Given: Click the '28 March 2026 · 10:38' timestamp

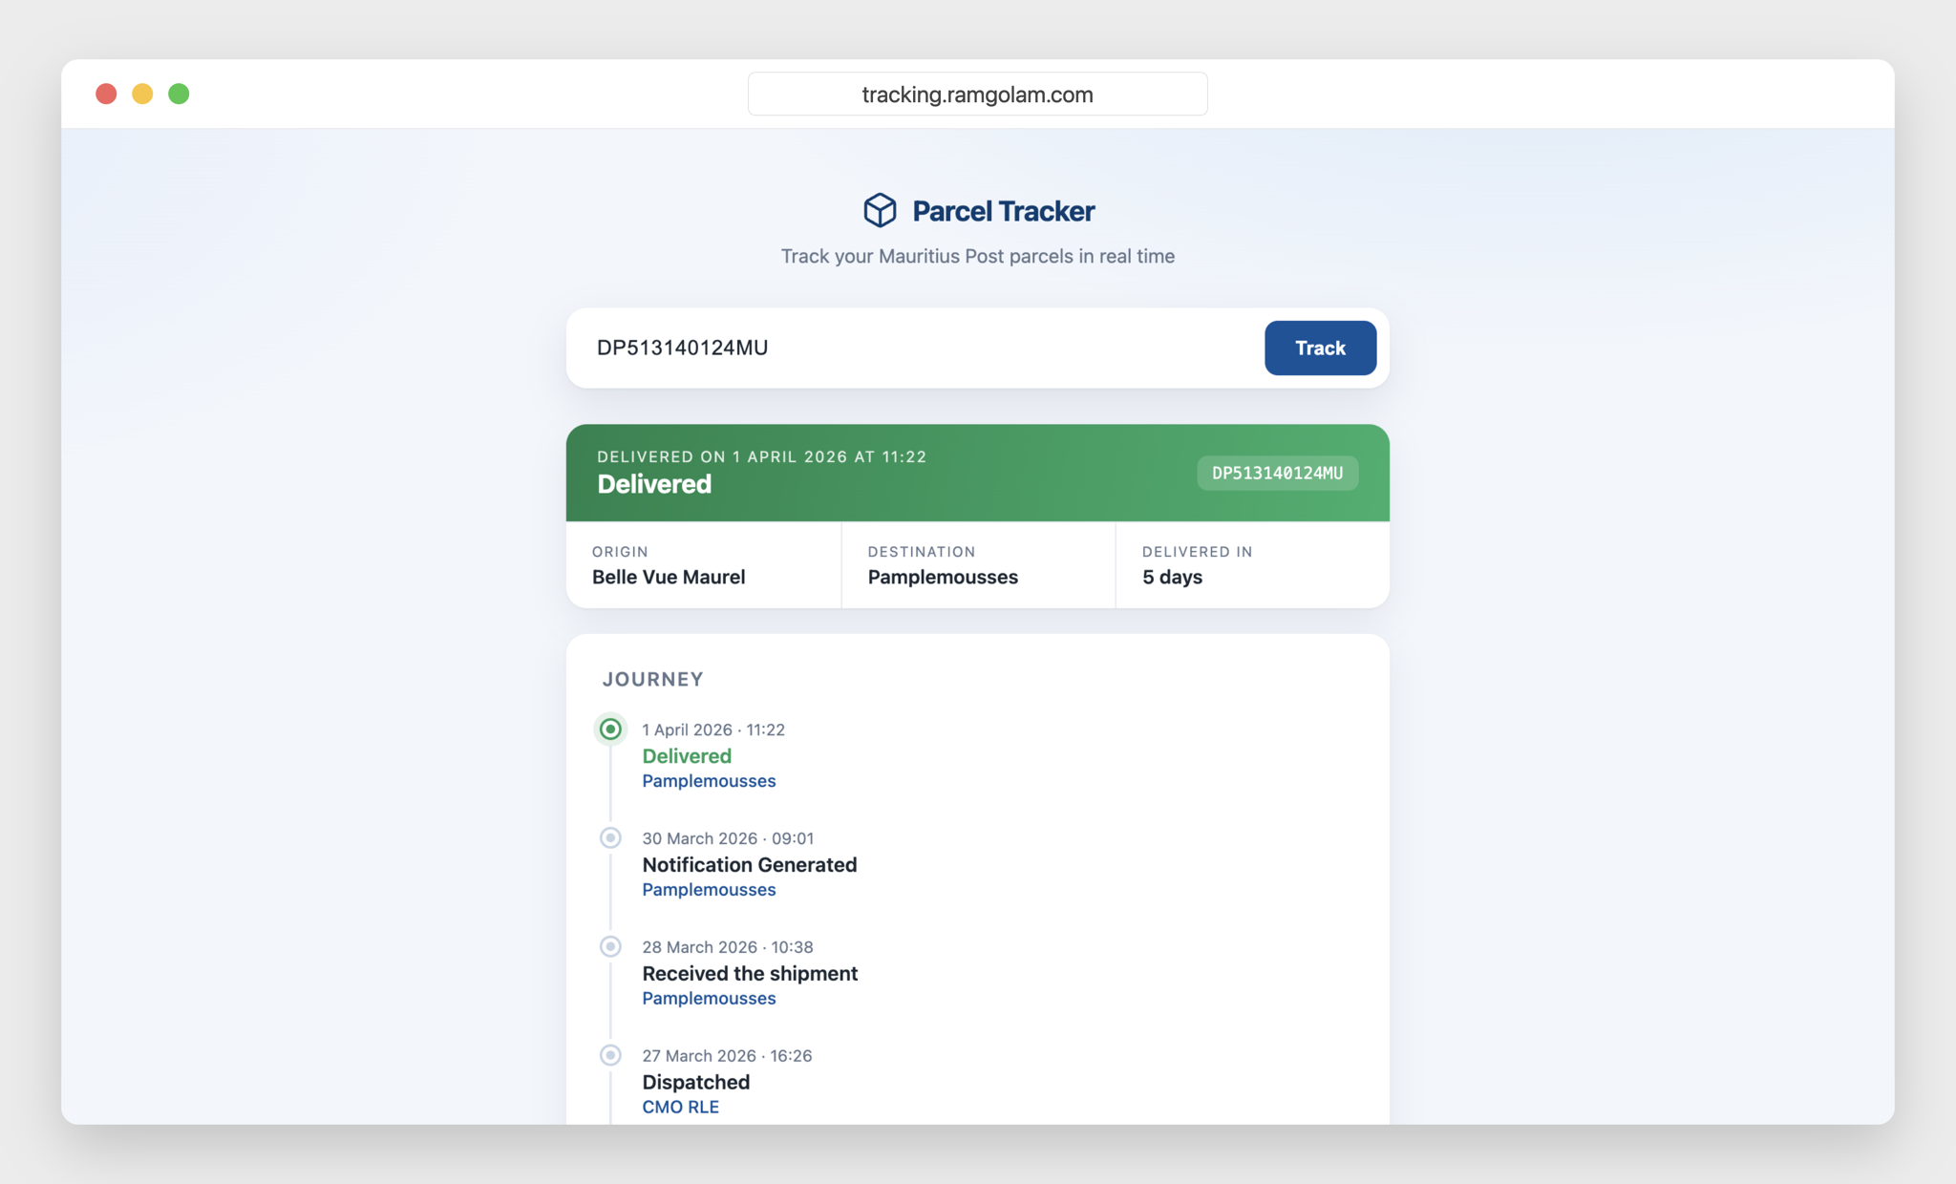Looking at the screenshot, I should point(728,948).
